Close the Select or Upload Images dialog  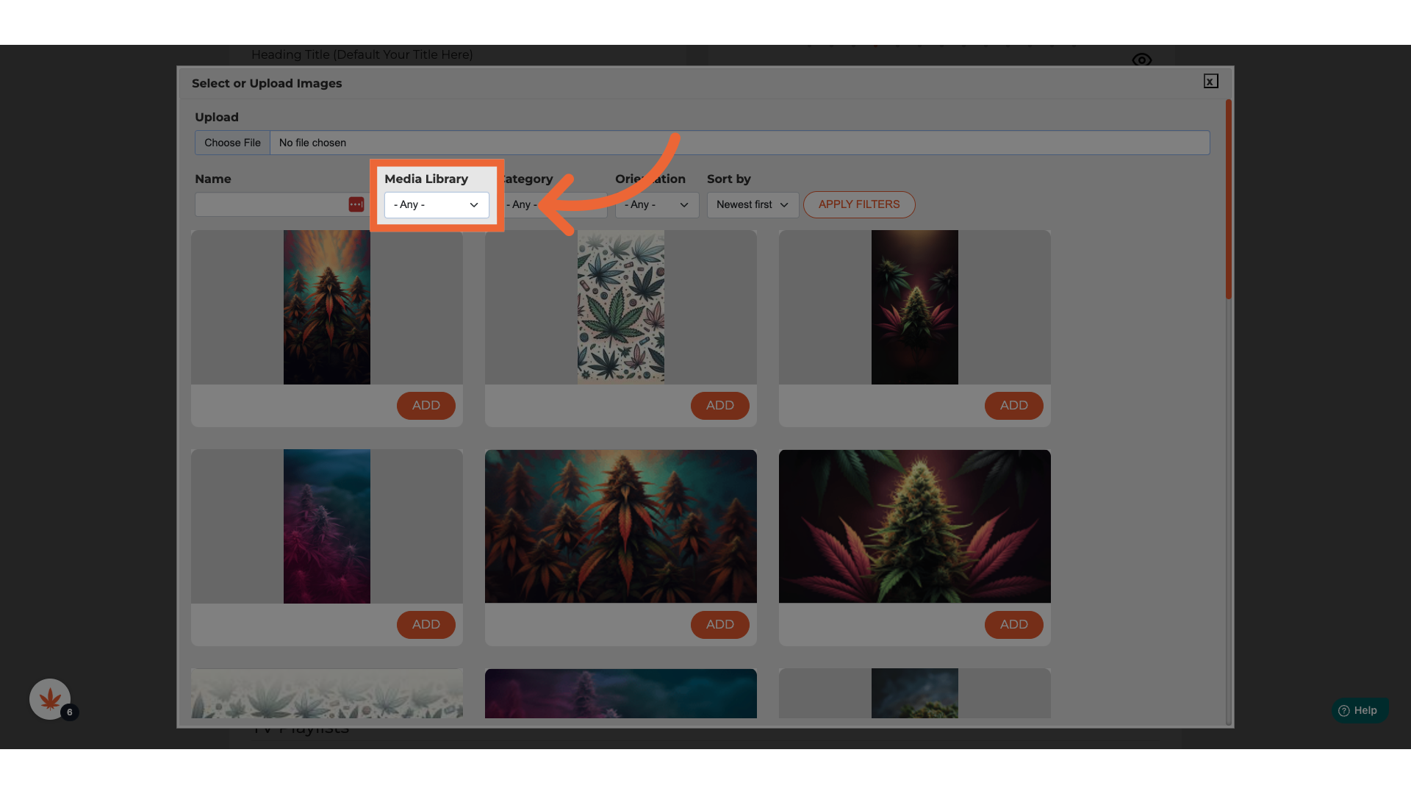[1210, 82]
